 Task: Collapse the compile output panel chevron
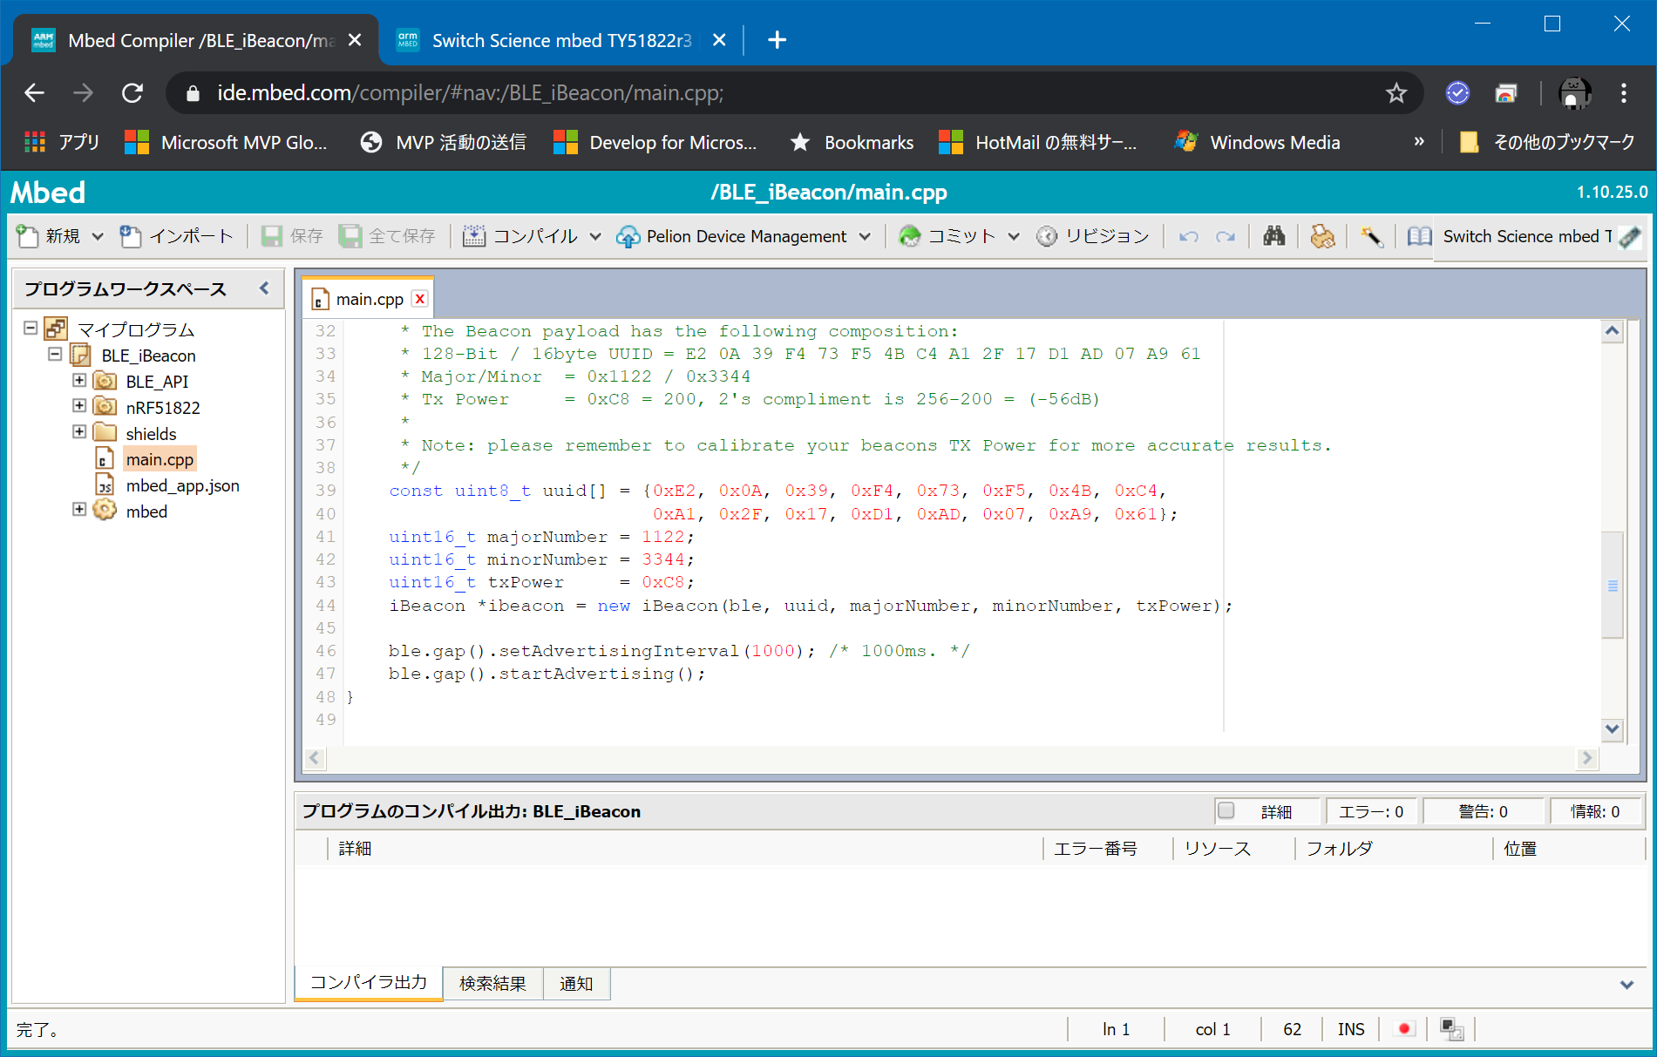tap(1626, 985)
